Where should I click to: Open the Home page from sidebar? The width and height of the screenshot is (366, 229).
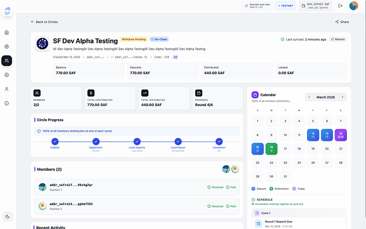(x=6, y=33)
